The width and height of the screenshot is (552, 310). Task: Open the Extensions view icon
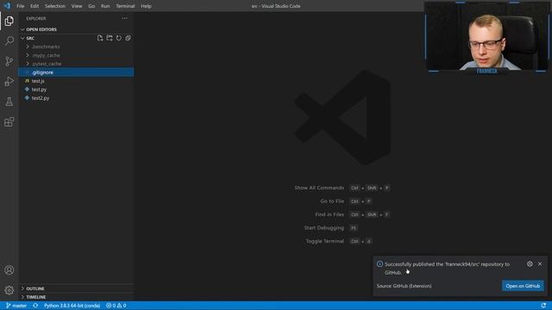(9, 122)
